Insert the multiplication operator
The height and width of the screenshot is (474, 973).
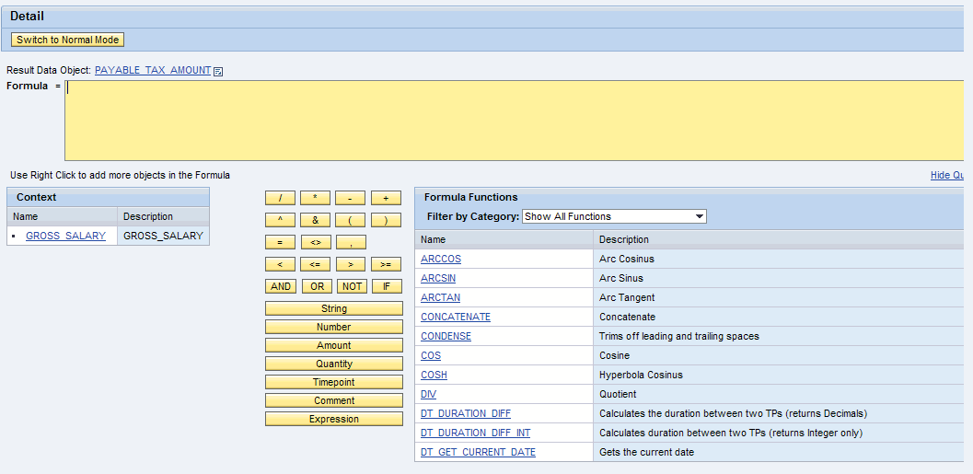[x=315, y=198]
